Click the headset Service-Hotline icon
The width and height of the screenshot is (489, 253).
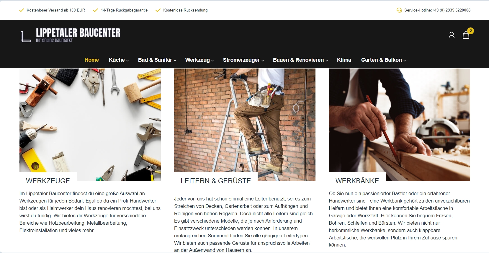coord(399,10)
